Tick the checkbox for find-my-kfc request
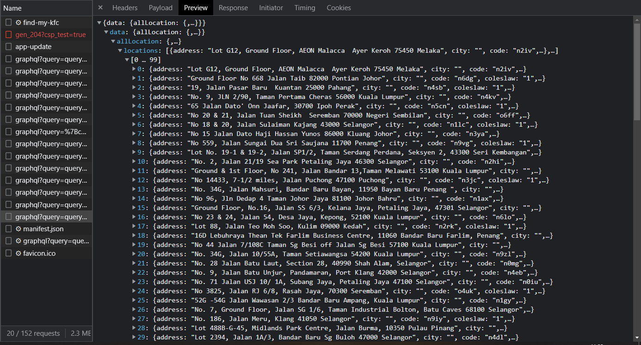 coord(9,22)
